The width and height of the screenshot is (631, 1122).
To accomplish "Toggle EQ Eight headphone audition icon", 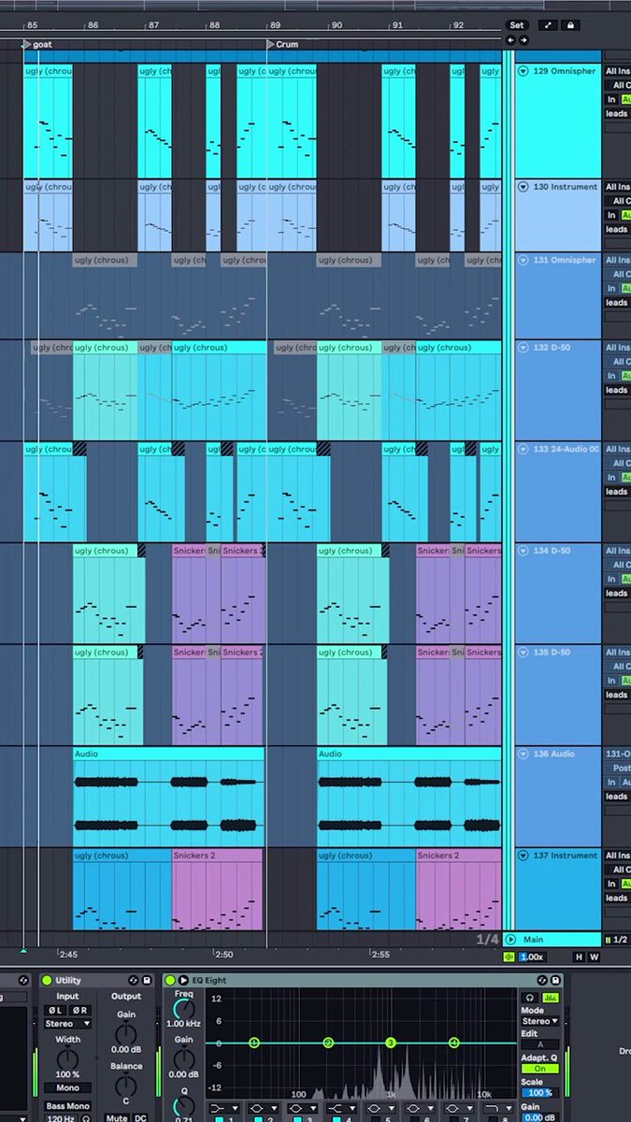I will 530,998.
